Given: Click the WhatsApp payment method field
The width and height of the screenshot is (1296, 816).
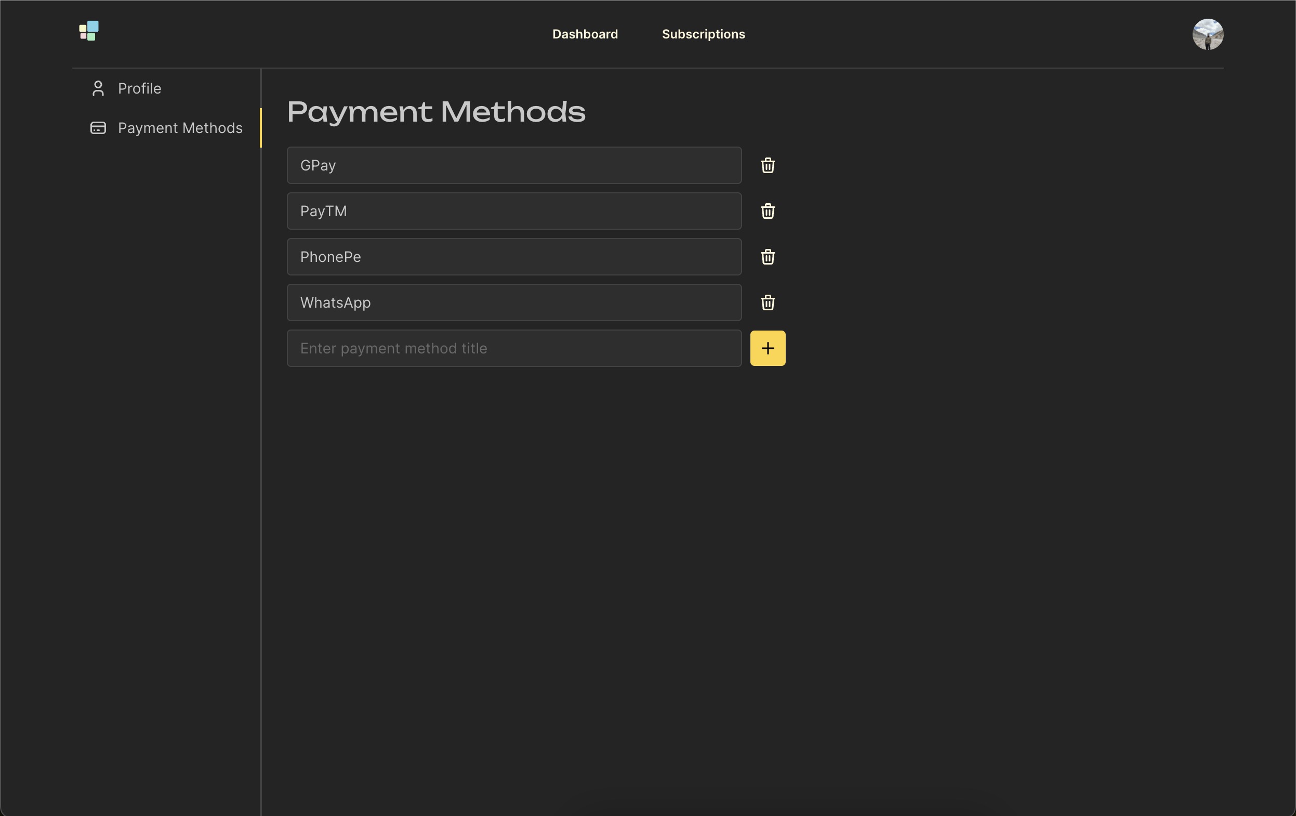Looking at the screenshot, I should click(x=514, y=302).
